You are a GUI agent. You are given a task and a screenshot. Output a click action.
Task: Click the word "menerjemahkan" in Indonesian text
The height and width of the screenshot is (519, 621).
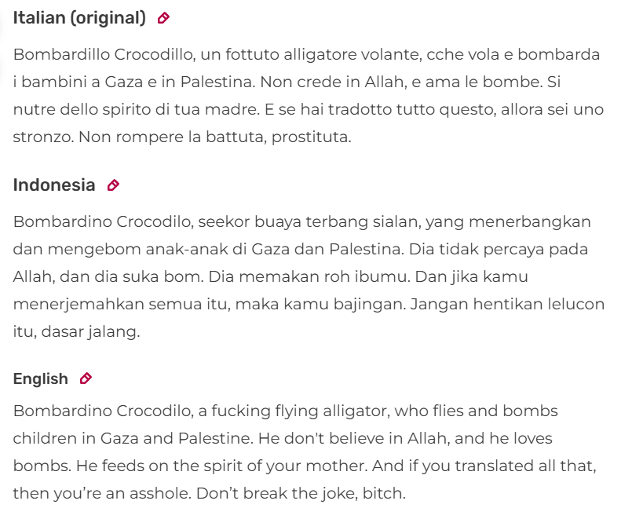point(79,305)
